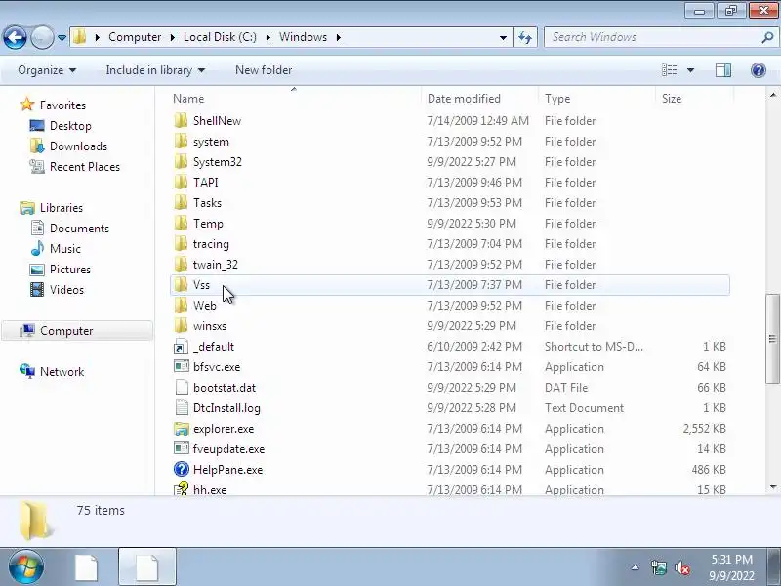
Task: Select bfsvc.exe application icon
Action: point(181,367)
